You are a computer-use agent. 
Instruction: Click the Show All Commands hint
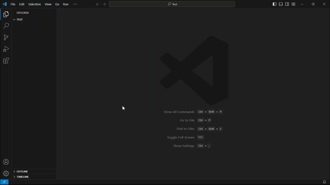click(179, 112)
